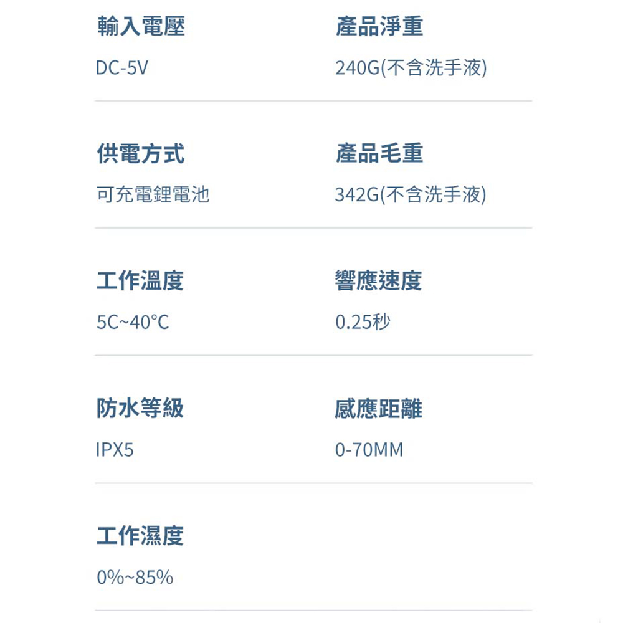623x623 pixels.
Task: Click the 響應速度 heading
Action: 379,281
